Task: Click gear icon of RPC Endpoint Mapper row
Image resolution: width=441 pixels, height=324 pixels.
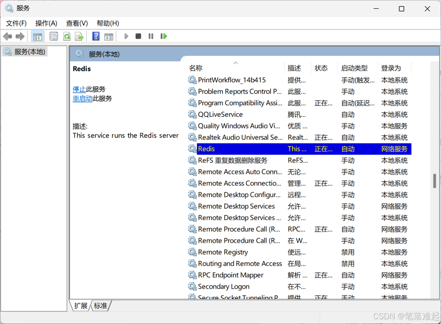Action: pos(192,275)
